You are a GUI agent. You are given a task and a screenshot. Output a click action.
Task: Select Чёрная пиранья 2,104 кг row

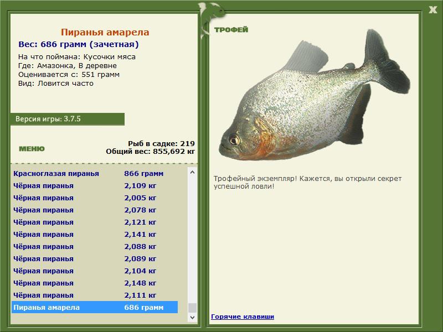tap(95, 271)
